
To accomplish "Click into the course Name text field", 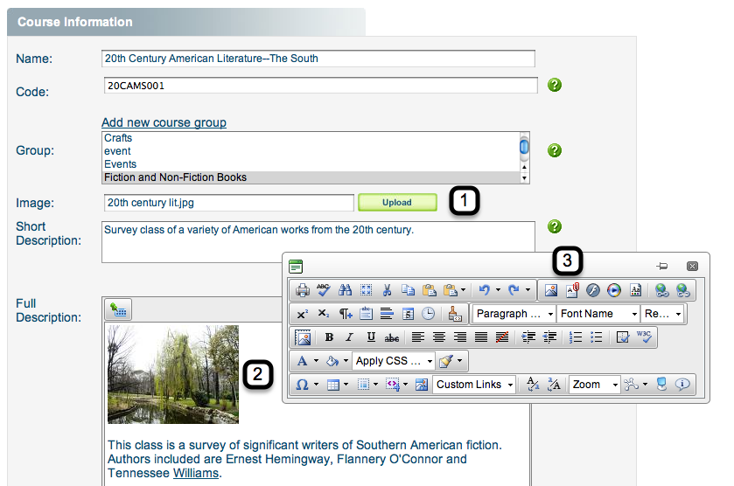I will coord(318,59).
